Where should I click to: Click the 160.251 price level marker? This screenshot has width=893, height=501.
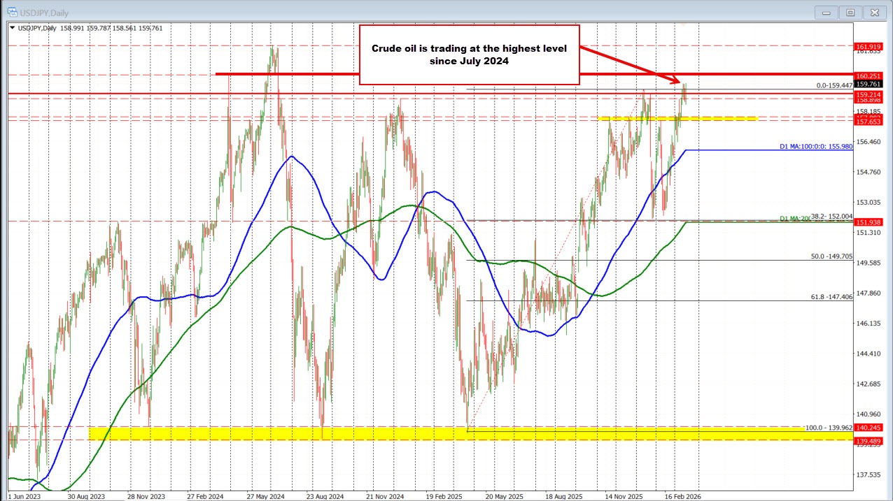[870, 75]
